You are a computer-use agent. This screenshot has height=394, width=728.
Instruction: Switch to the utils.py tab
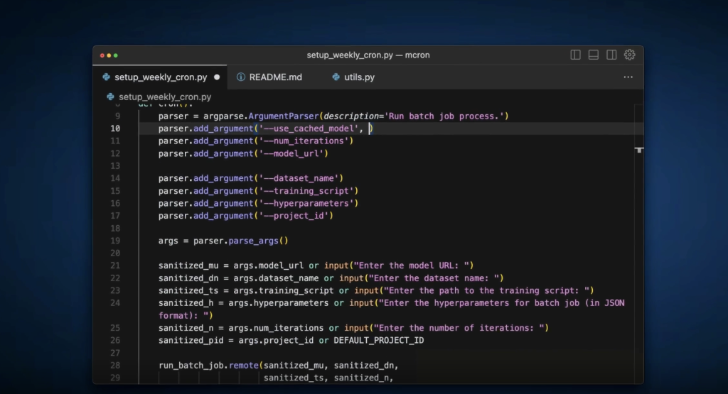click(359, 77)
